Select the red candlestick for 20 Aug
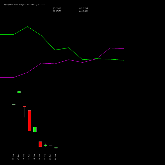 (x=40, y=144)
